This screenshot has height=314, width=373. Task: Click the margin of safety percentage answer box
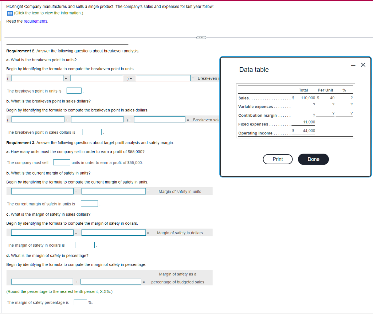click(x=81, y=302)
